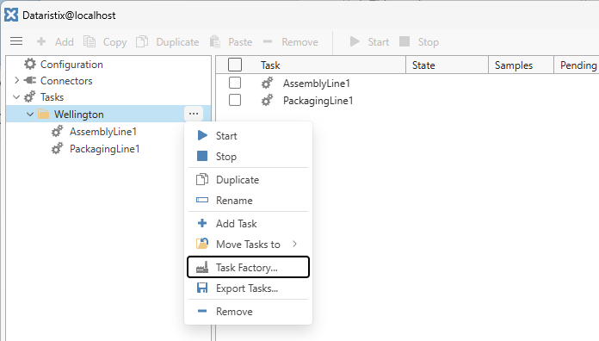The height and width of the screenshot is (341, 599).
Task: Expand the Connectors tree node
Action: [16, 80]
